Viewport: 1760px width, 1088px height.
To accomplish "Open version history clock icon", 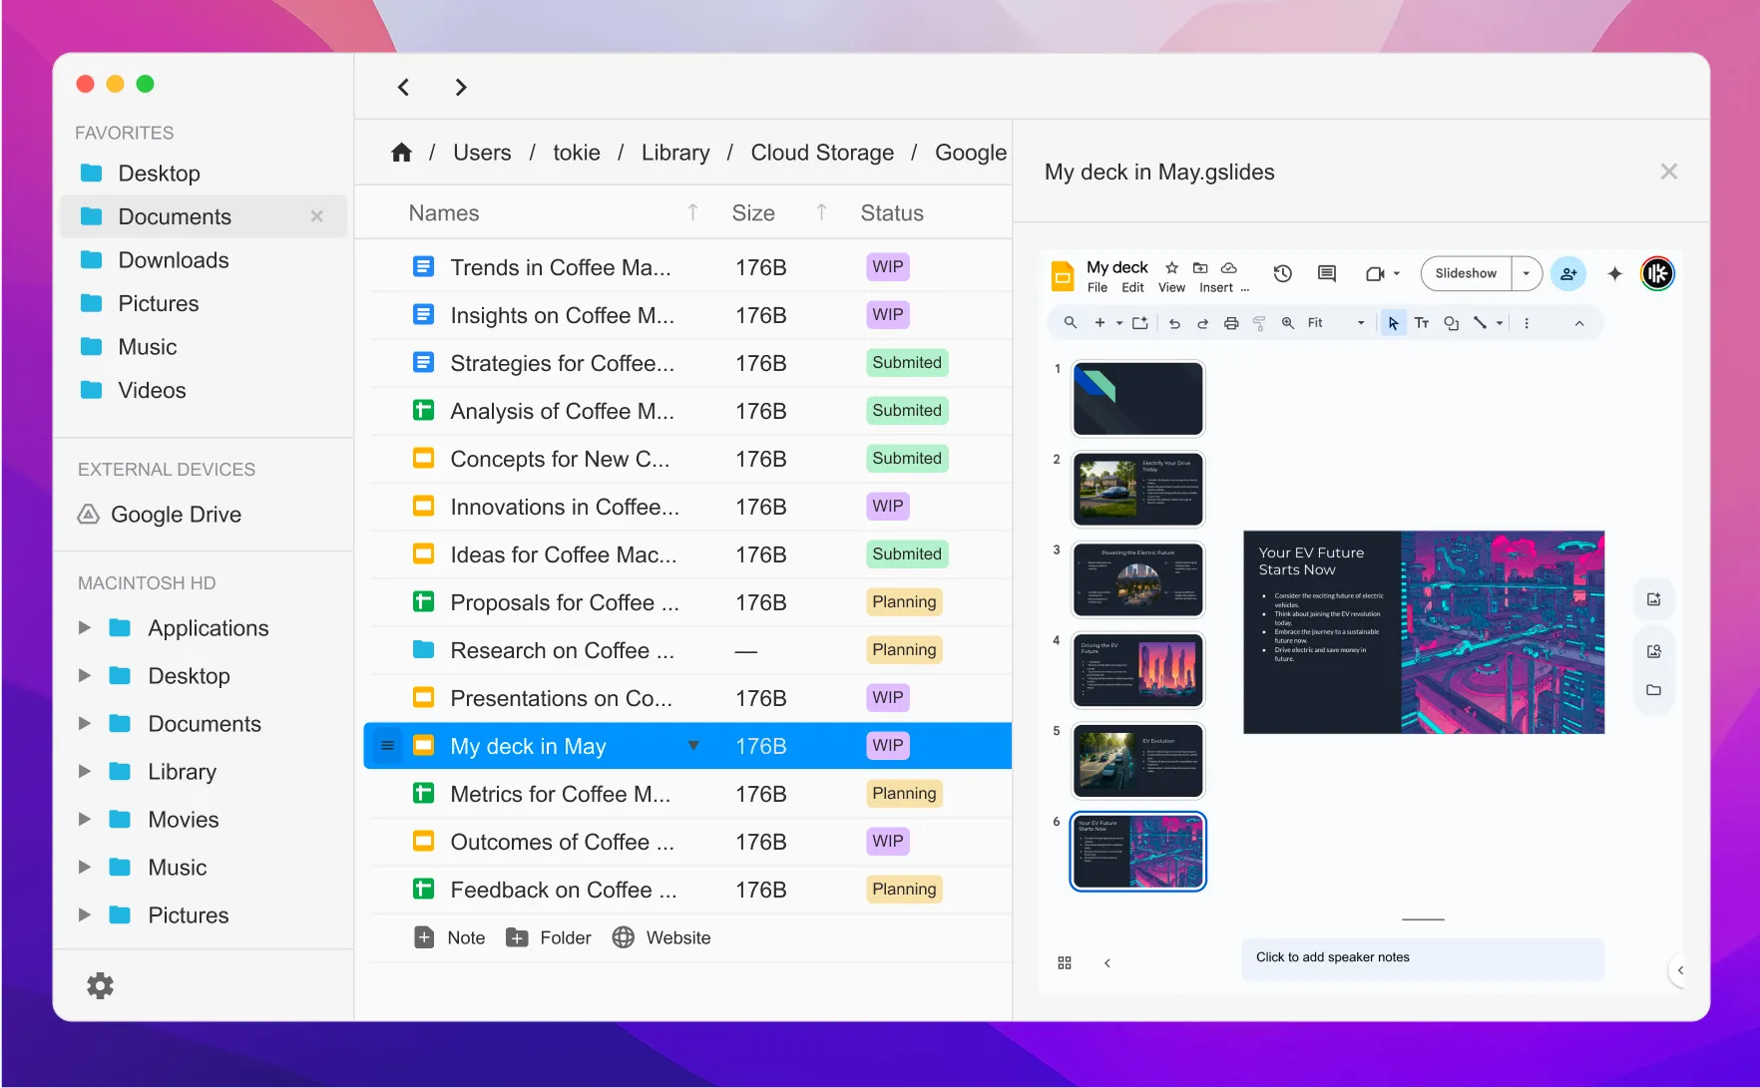I will tap(1283, 273).
